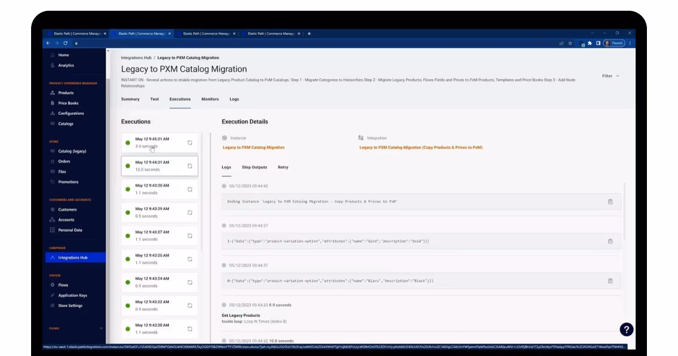Open browser extensions puzzle icon

pos(590,43)
